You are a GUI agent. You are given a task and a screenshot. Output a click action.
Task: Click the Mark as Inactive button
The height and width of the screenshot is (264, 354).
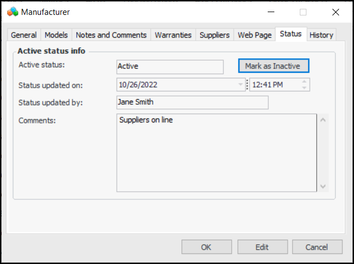click(273, 66)
